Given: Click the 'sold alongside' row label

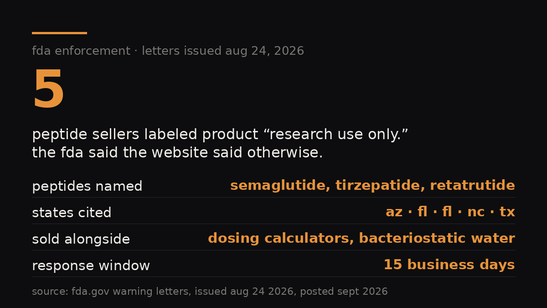Looking at the screenshot, I should pyautogui.click(x=81, y=239).
